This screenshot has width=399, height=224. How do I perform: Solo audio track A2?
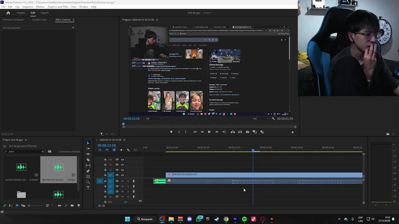point(128,186)
